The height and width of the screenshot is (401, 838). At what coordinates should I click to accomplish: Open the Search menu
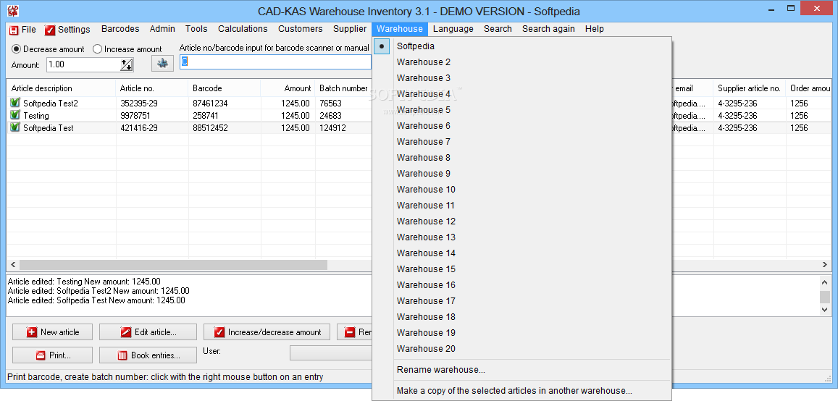click(498, 29)
